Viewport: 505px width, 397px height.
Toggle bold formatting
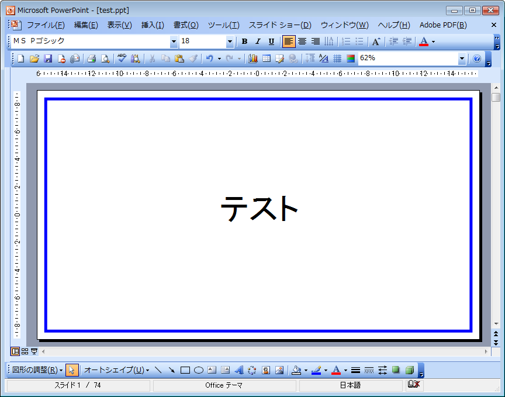click(244, 42)
